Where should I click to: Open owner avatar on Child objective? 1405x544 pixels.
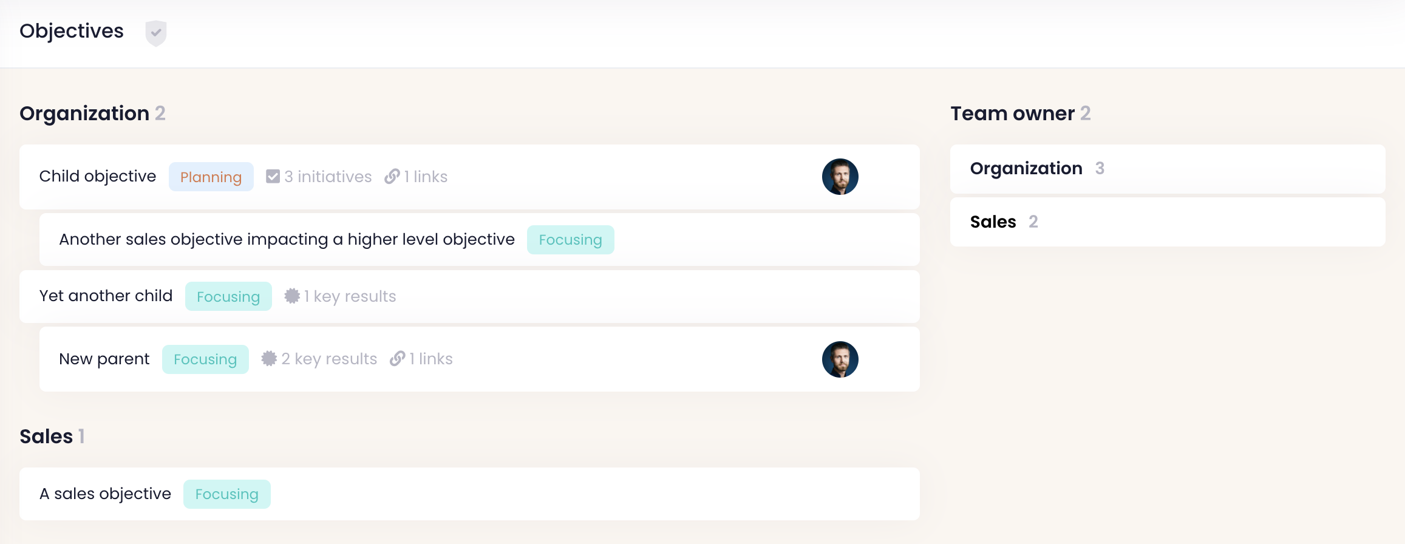click(840, 177)
